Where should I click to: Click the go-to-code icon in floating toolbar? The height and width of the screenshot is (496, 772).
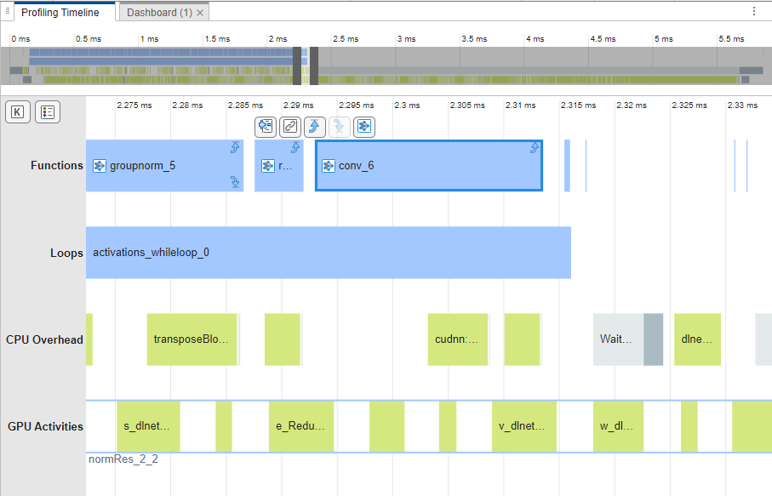tap(266, 127)
